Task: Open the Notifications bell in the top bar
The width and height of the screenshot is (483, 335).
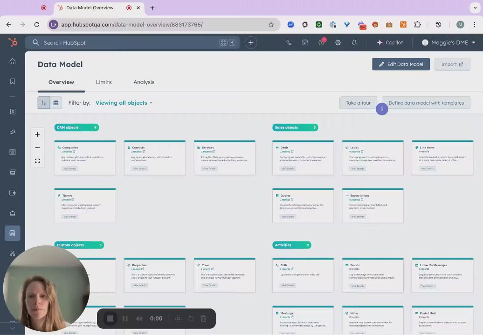Action: click(x=354, y=43)
